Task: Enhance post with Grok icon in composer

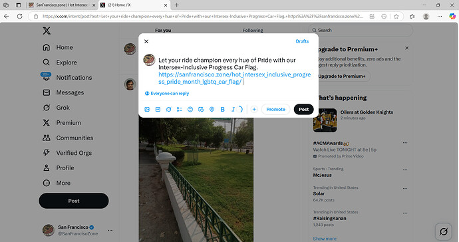Action: (x=168, y=110)
